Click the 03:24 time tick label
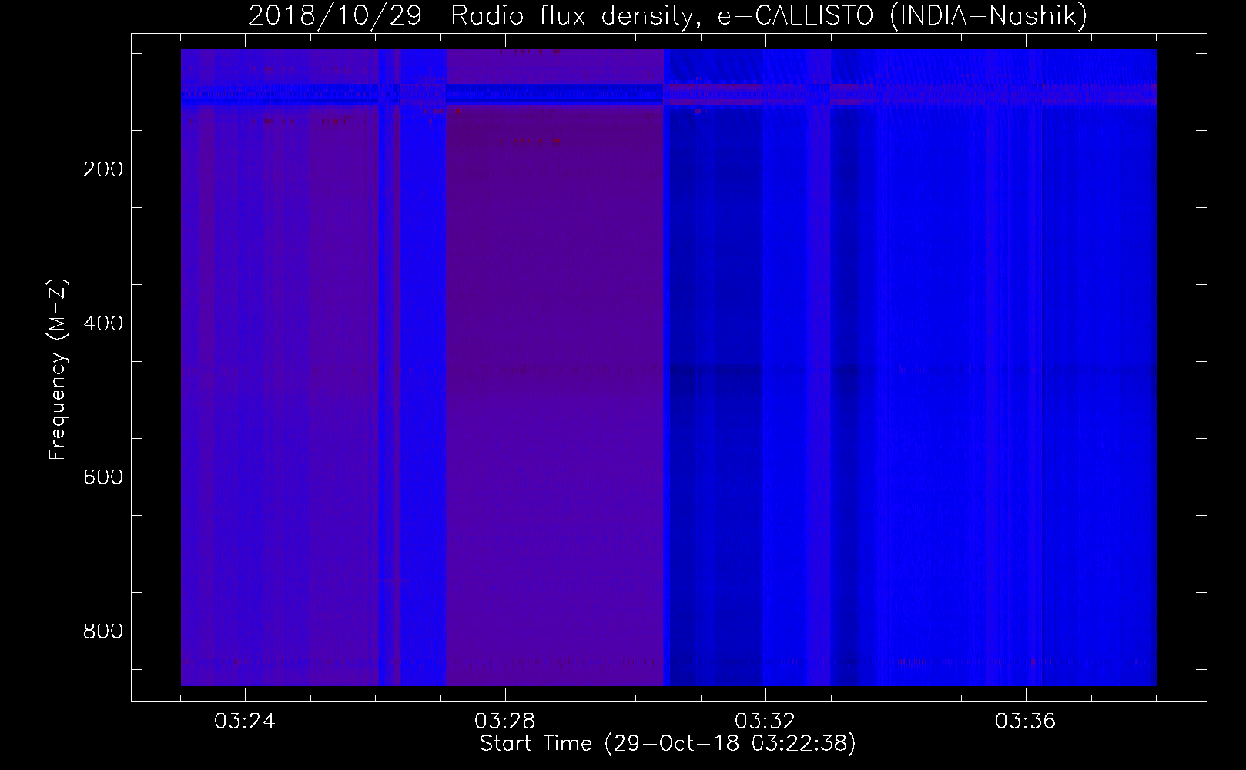Screen dimensions: 1246x770 click(x=244, y=721)
